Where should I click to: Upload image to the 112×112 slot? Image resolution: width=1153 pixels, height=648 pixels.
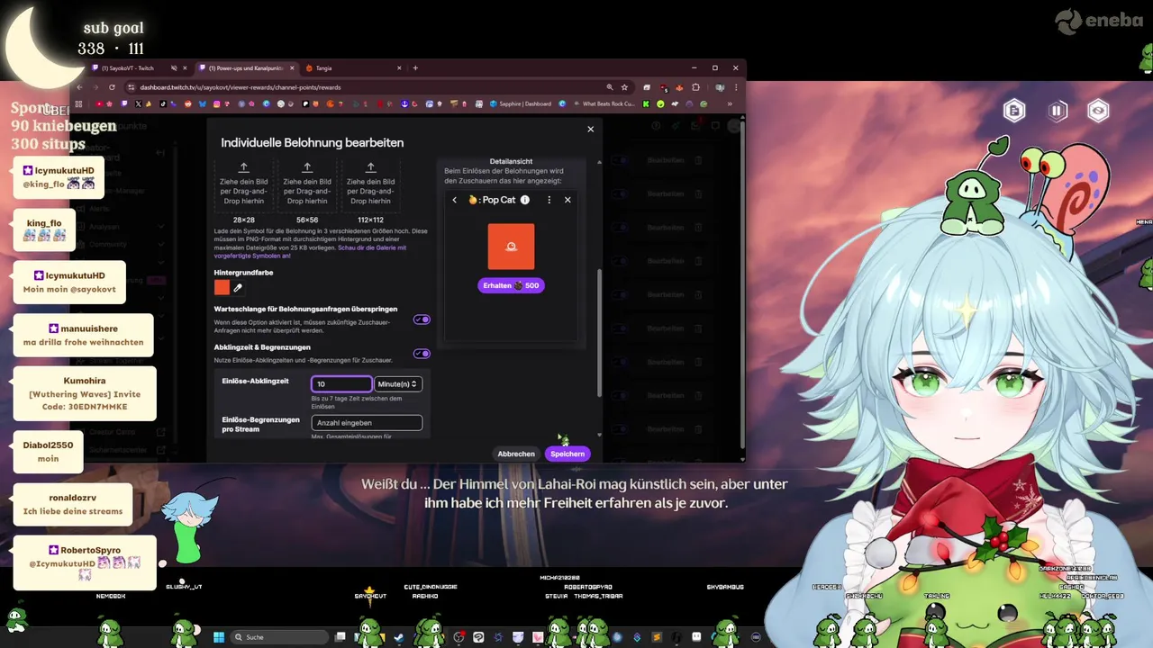371,184
